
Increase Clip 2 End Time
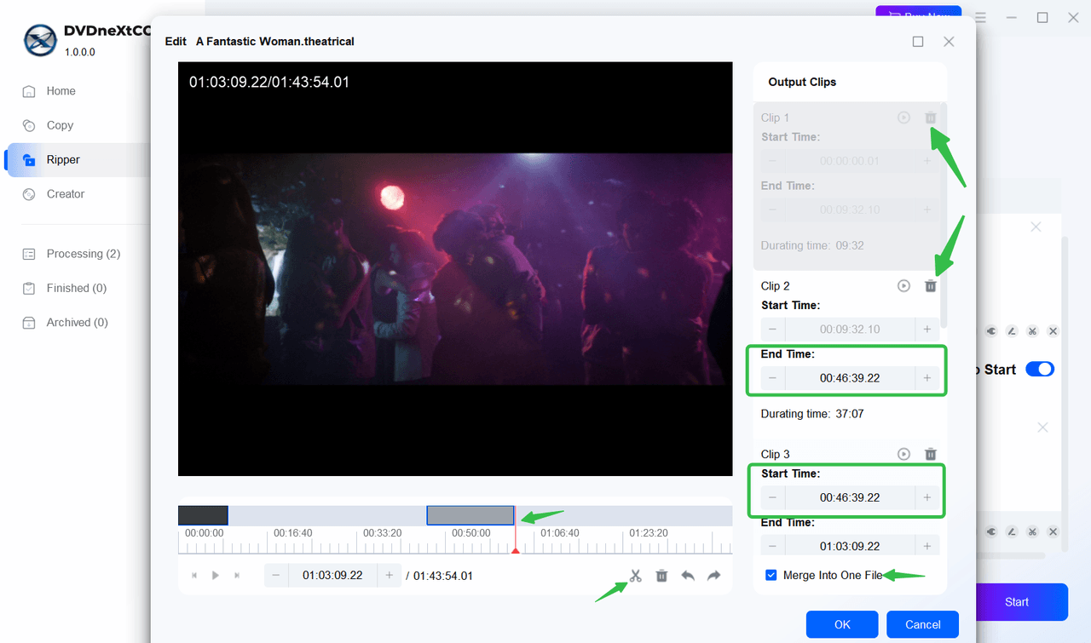(x=927, y=378)
